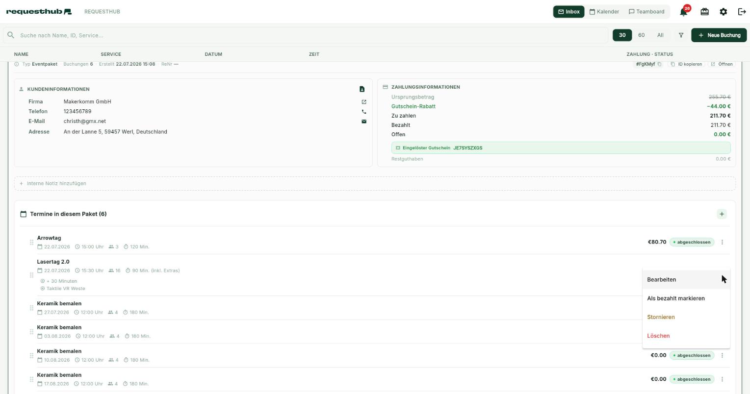750x394 pixels.
Task: Click the phone icon beside Telefon
Action: tap(364, 112)
